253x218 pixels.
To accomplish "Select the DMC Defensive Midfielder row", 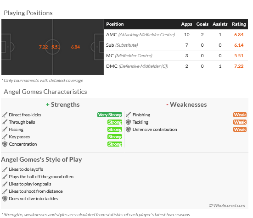I will click(176, 66).
